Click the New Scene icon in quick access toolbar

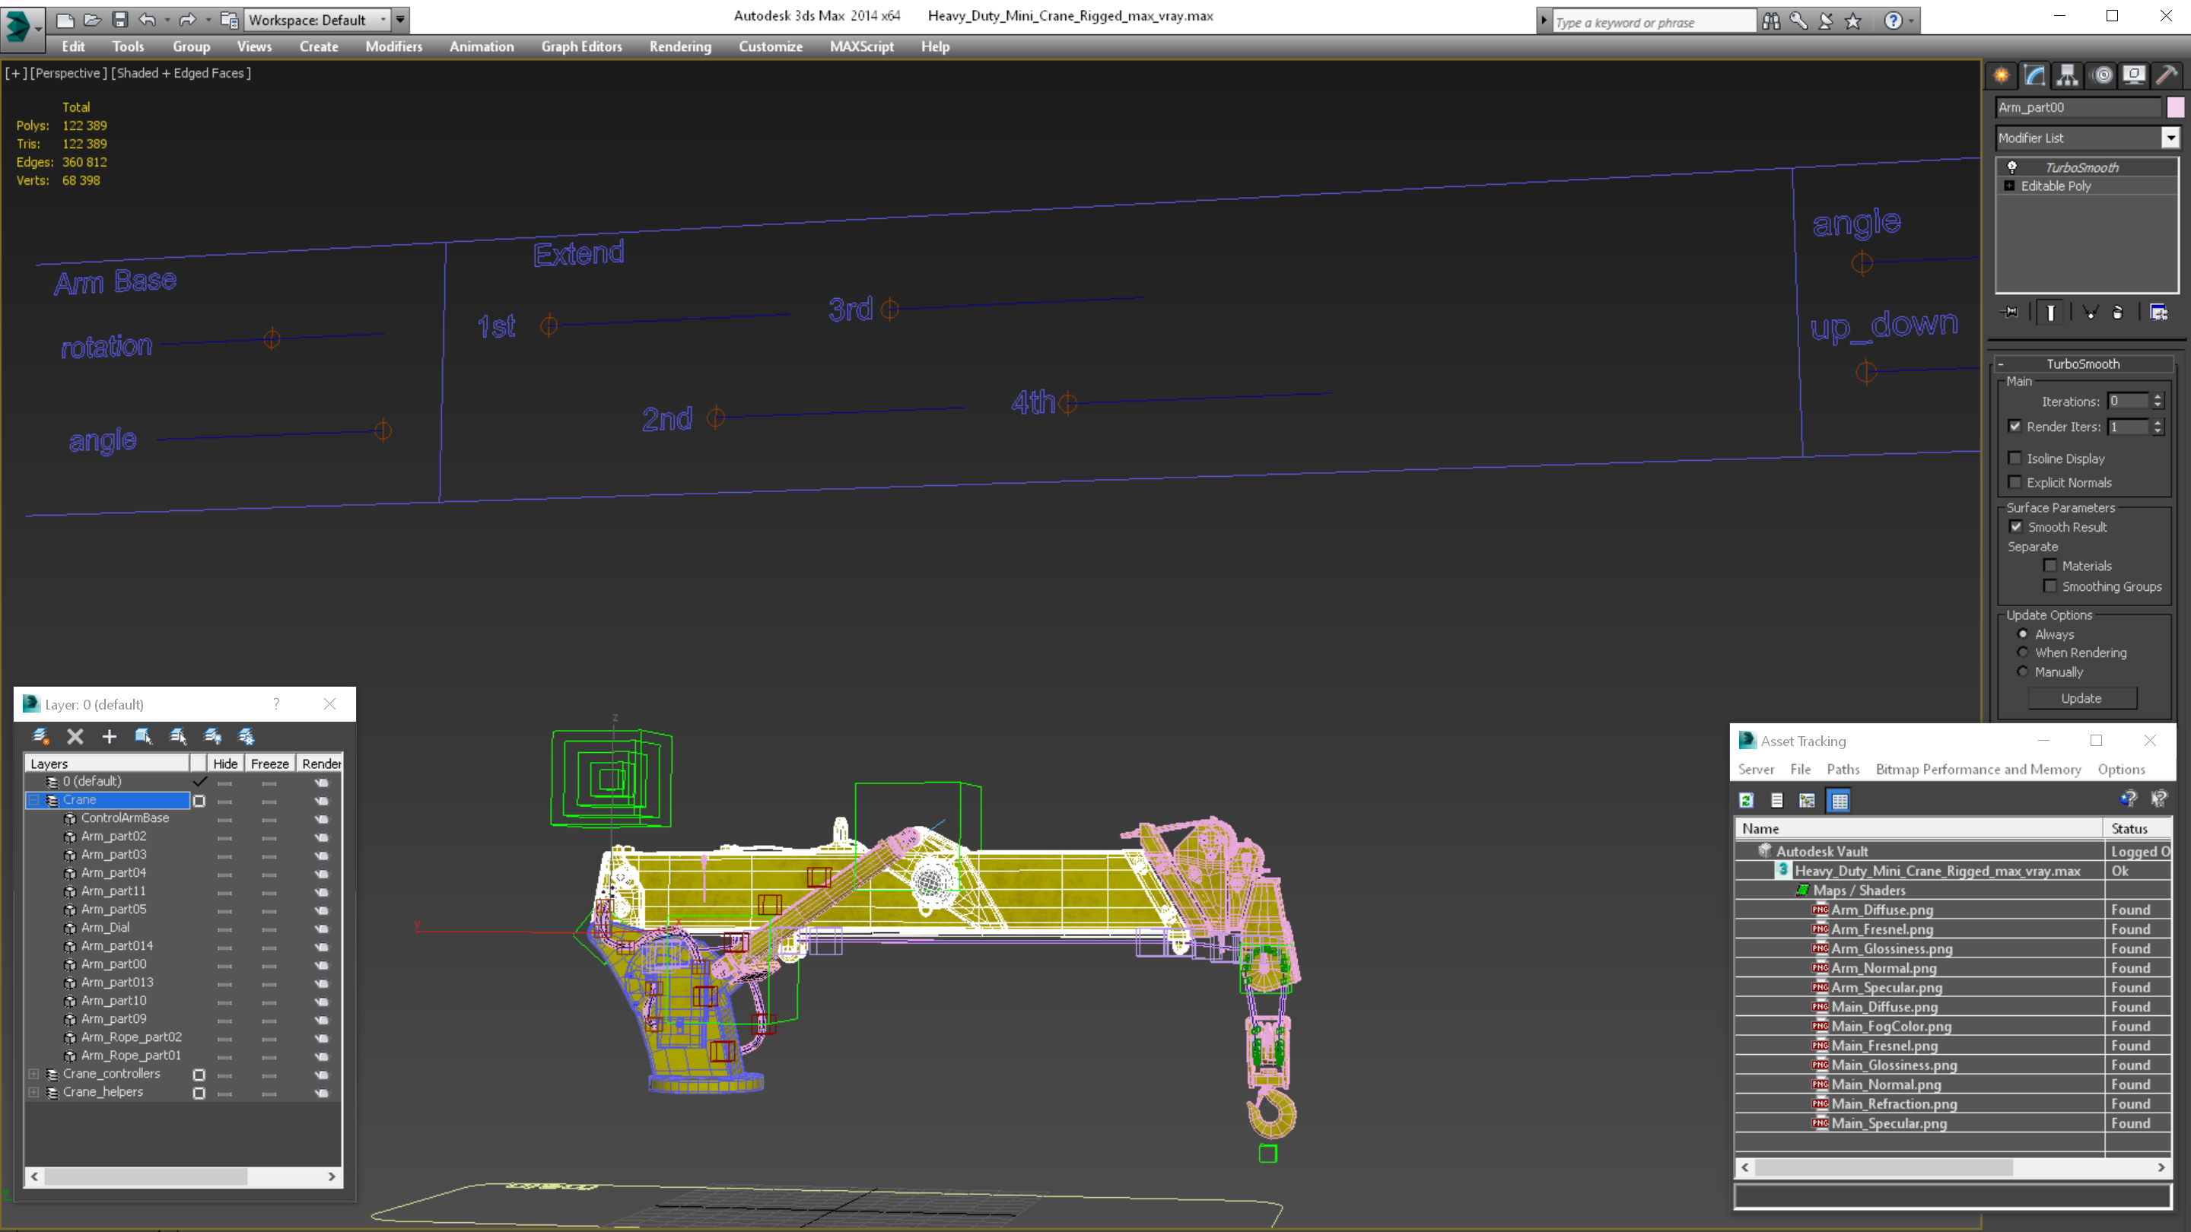coord(65,20)
